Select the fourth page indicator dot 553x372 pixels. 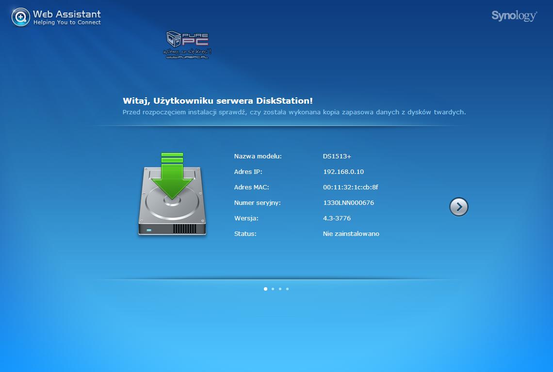point(288,289)
